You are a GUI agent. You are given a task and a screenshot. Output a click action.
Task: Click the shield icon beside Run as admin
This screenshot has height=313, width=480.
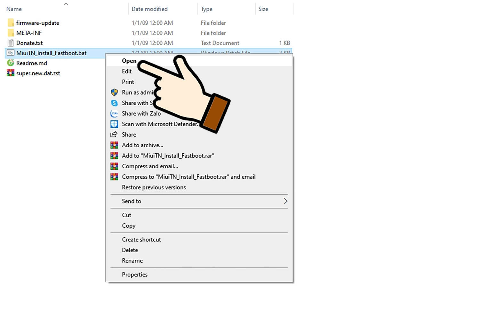[x=114, y=92]
